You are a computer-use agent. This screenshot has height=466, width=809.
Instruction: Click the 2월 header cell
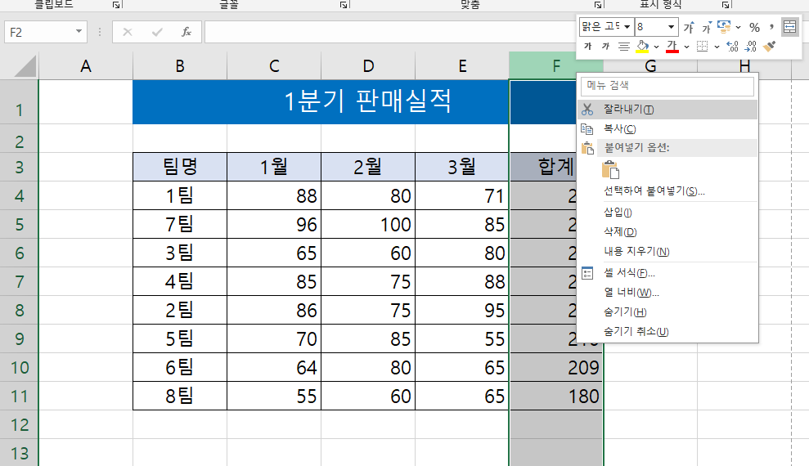368,167
